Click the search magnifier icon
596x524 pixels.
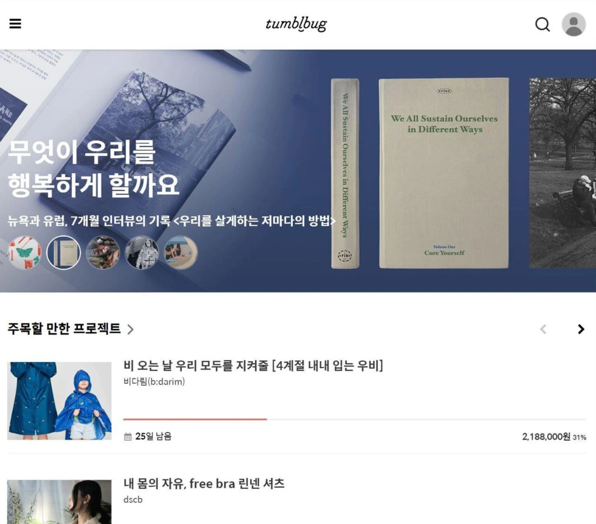542,24
